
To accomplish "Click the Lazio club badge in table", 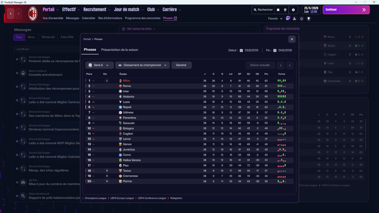I will coord(120,102).
